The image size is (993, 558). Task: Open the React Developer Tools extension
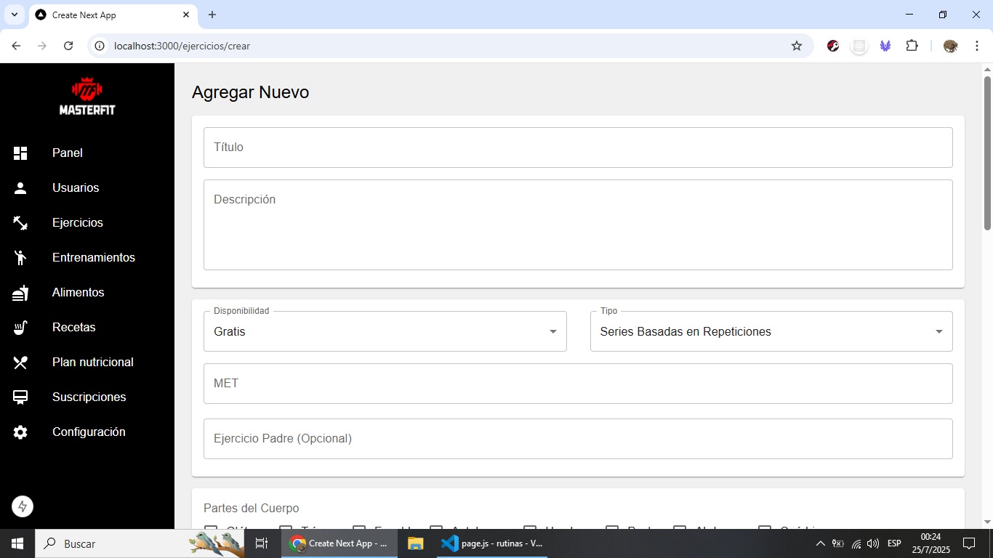[x=859, y=46]
